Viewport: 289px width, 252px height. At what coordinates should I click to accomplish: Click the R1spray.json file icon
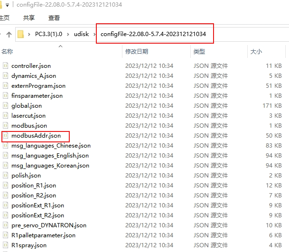point(6,245)
